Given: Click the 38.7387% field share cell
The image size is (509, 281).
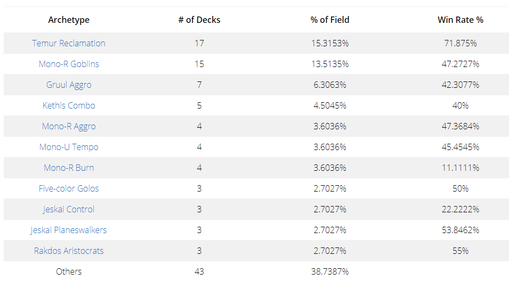Looking at the screenshot, I should 330,271.
